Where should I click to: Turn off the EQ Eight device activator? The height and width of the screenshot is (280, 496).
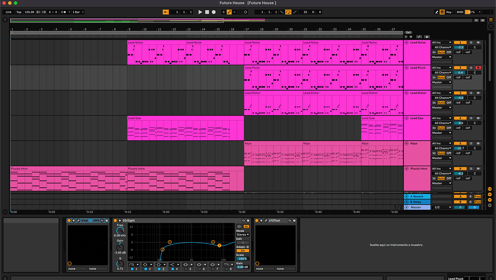115,220
